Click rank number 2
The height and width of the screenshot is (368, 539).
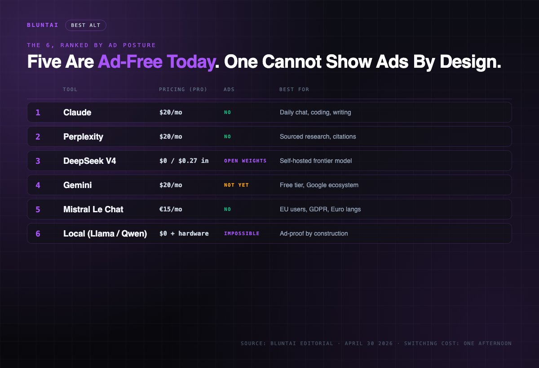point(38,137)
